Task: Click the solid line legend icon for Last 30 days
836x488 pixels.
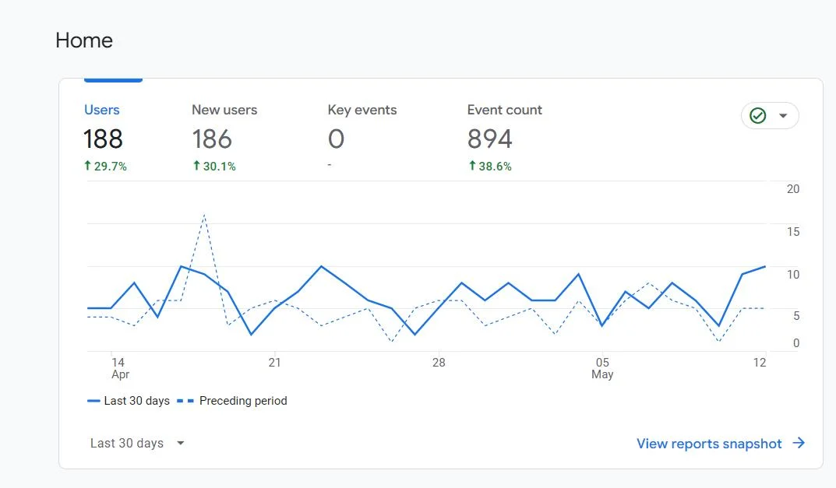Action: [x=93, y=401]
